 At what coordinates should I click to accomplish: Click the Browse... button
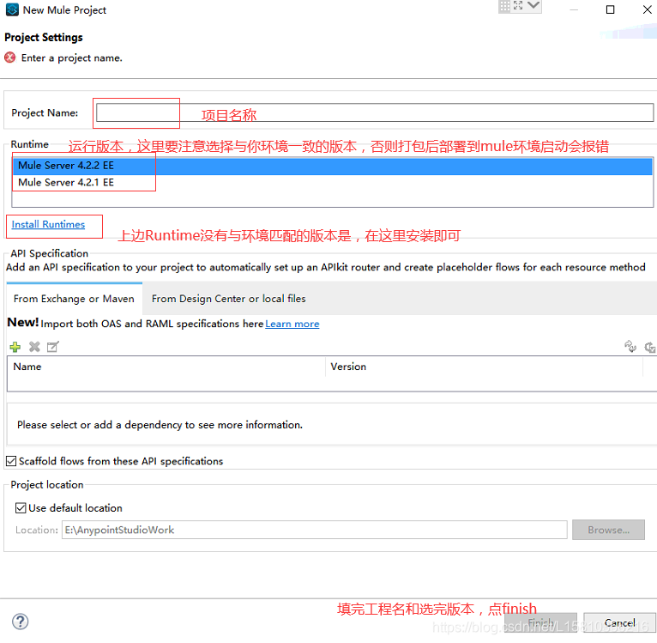608,530
